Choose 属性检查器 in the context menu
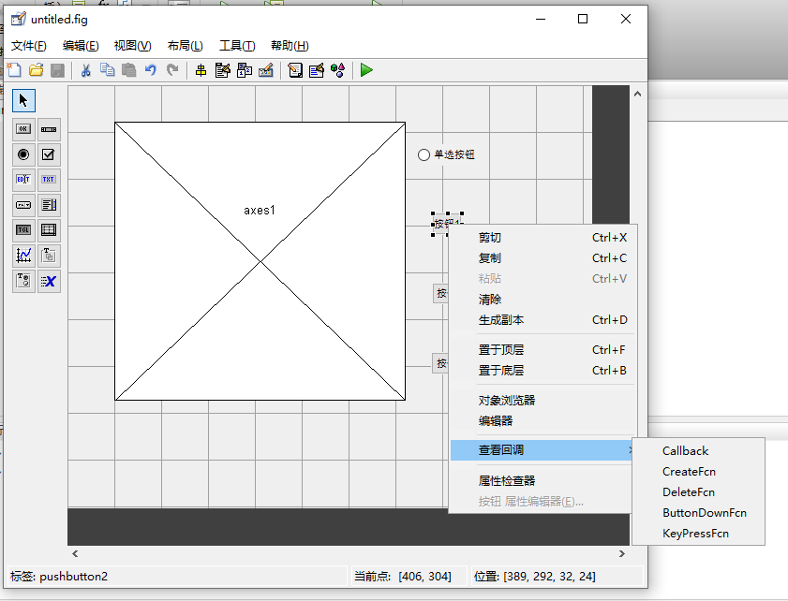Viewport: 788px width, 601px height. pyautogui.click(x=543, y=480)
